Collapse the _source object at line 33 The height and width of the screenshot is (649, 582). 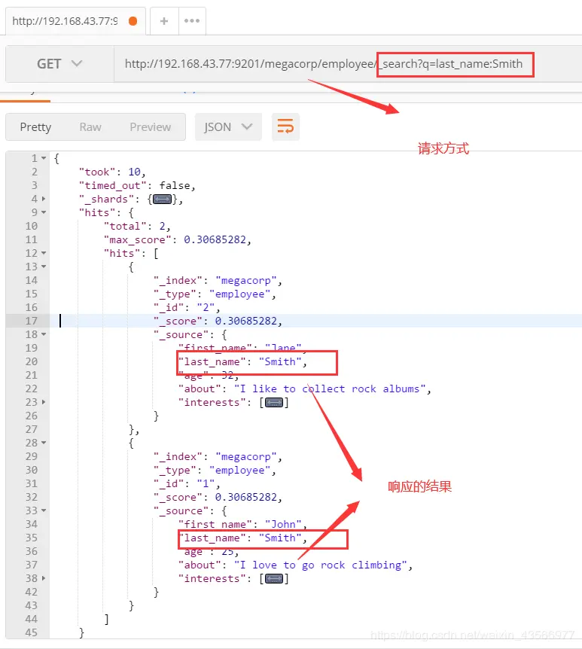pyautogui.click(x=44, y=510)
